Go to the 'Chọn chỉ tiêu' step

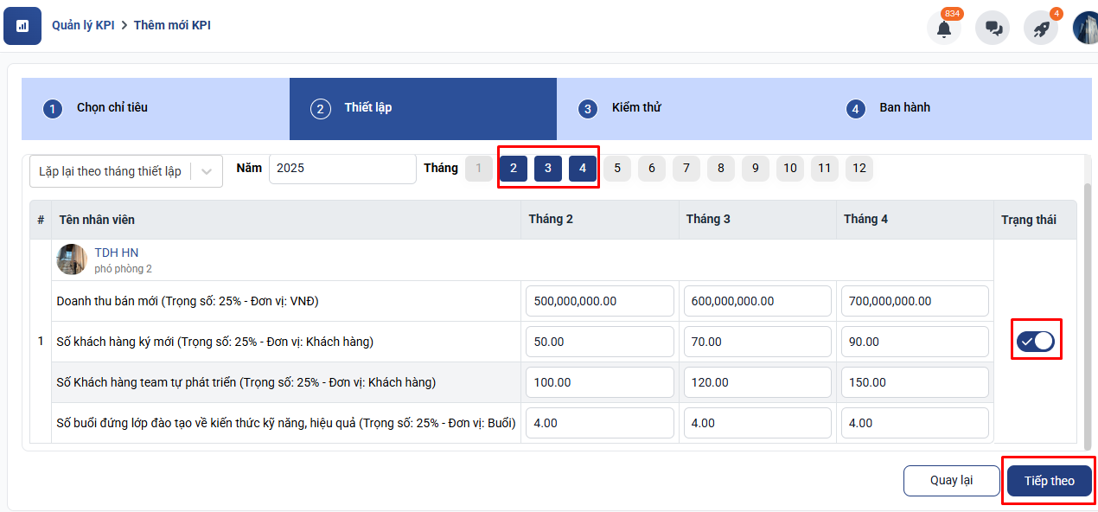coord(112,108)
